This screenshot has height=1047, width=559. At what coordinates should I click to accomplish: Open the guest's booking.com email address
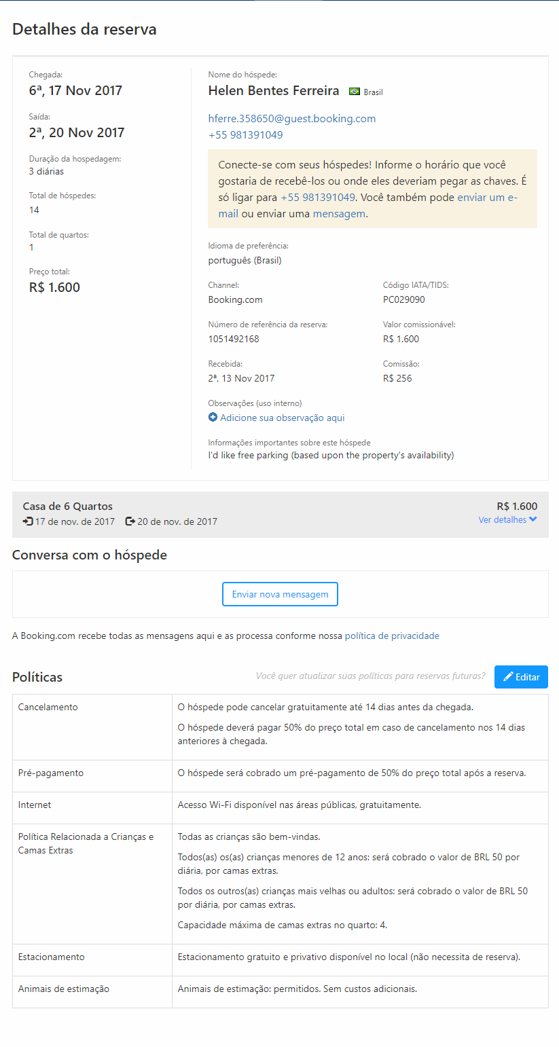coord(292,119)
